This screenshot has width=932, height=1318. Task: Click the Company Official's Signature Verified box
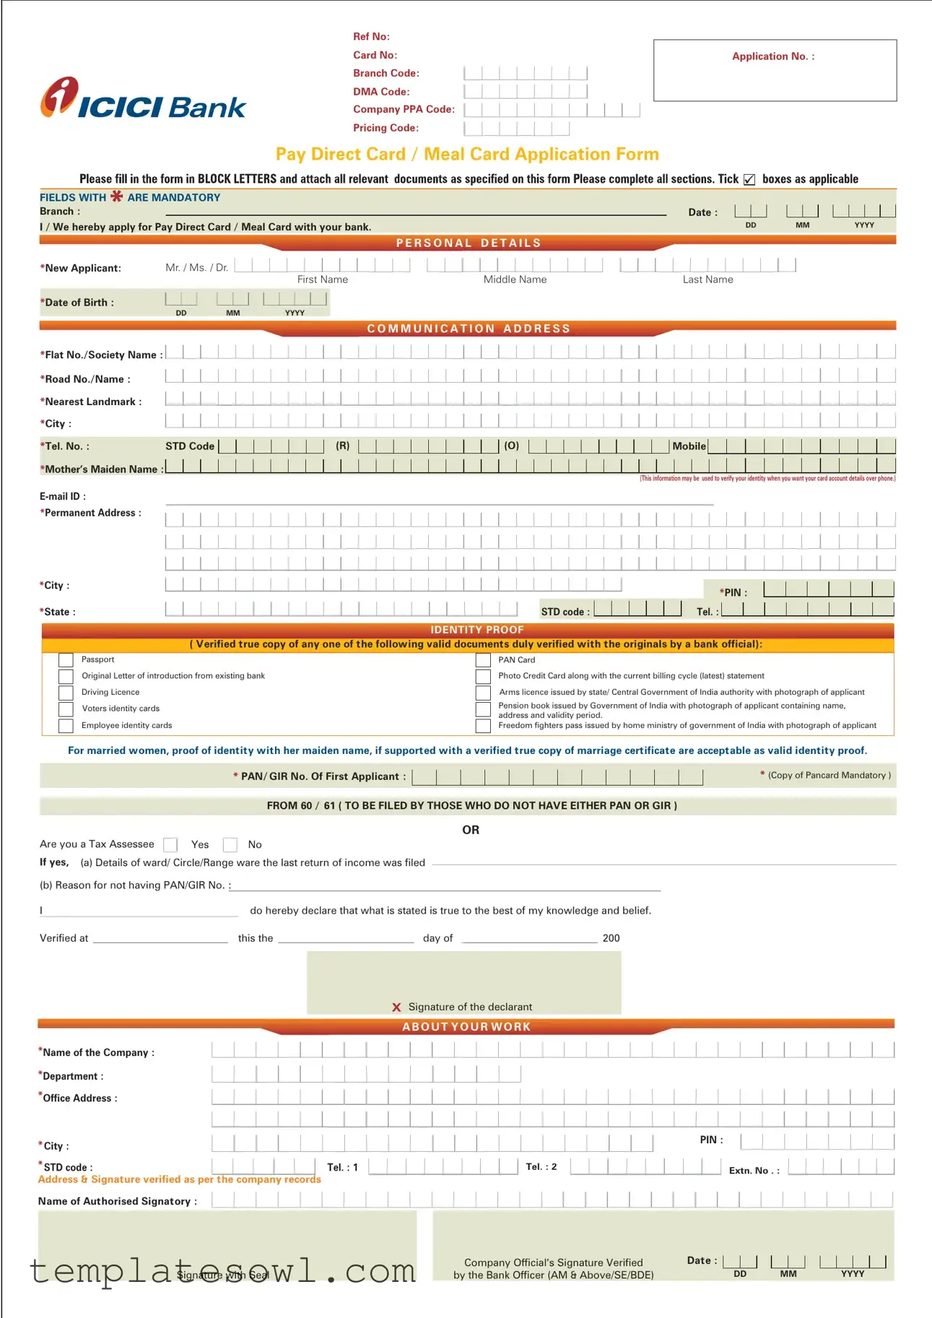pos(663,1246)
